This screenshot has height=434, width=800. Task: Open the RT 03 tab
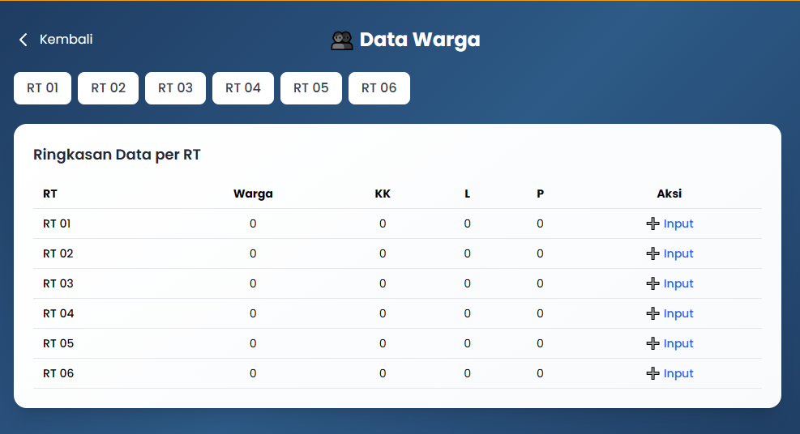pyautogui.click(x=175, y=88)
